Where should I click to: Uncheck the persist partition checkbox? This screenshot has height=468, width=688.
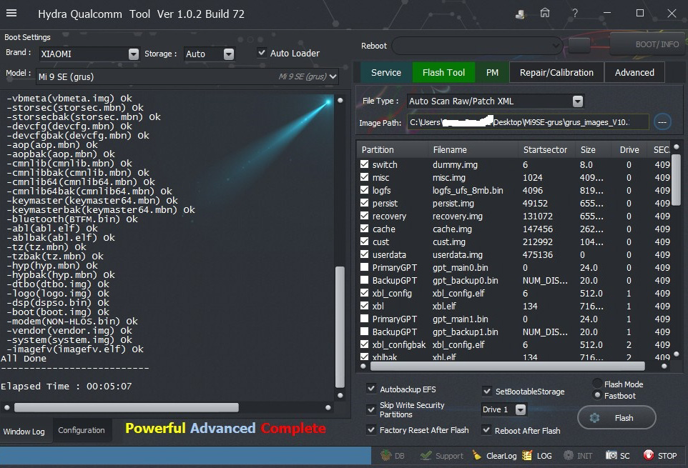364,203
